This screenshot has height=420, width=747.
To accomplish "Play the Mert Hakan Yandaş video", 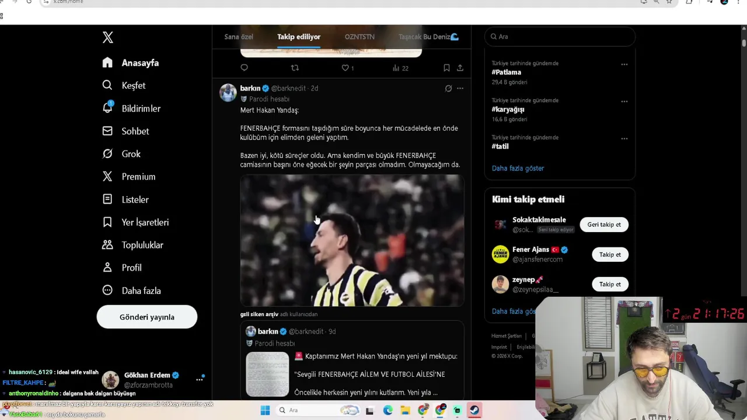I will (x=352, y=240).
